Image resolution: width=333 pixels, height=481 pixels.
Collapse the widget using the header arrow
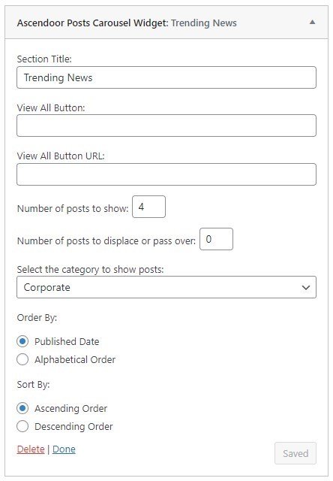312,22
